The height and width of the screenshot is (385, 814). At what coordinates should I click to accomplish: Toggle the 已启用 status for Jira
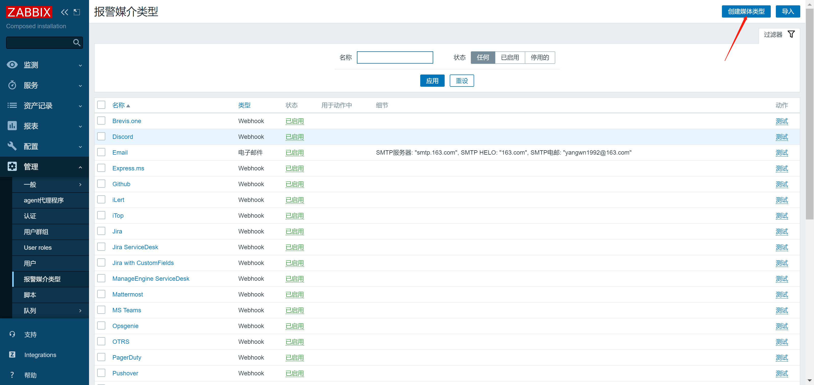click(x=295, y=231)
